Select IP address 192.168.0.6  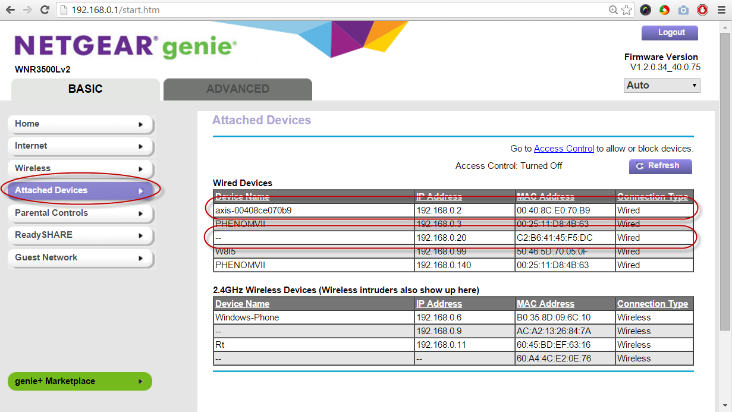coord(439,317)
